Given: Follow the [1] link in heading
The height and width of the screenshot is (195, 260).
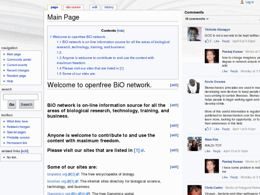Looking at the screenshot, I should point(137,150).
